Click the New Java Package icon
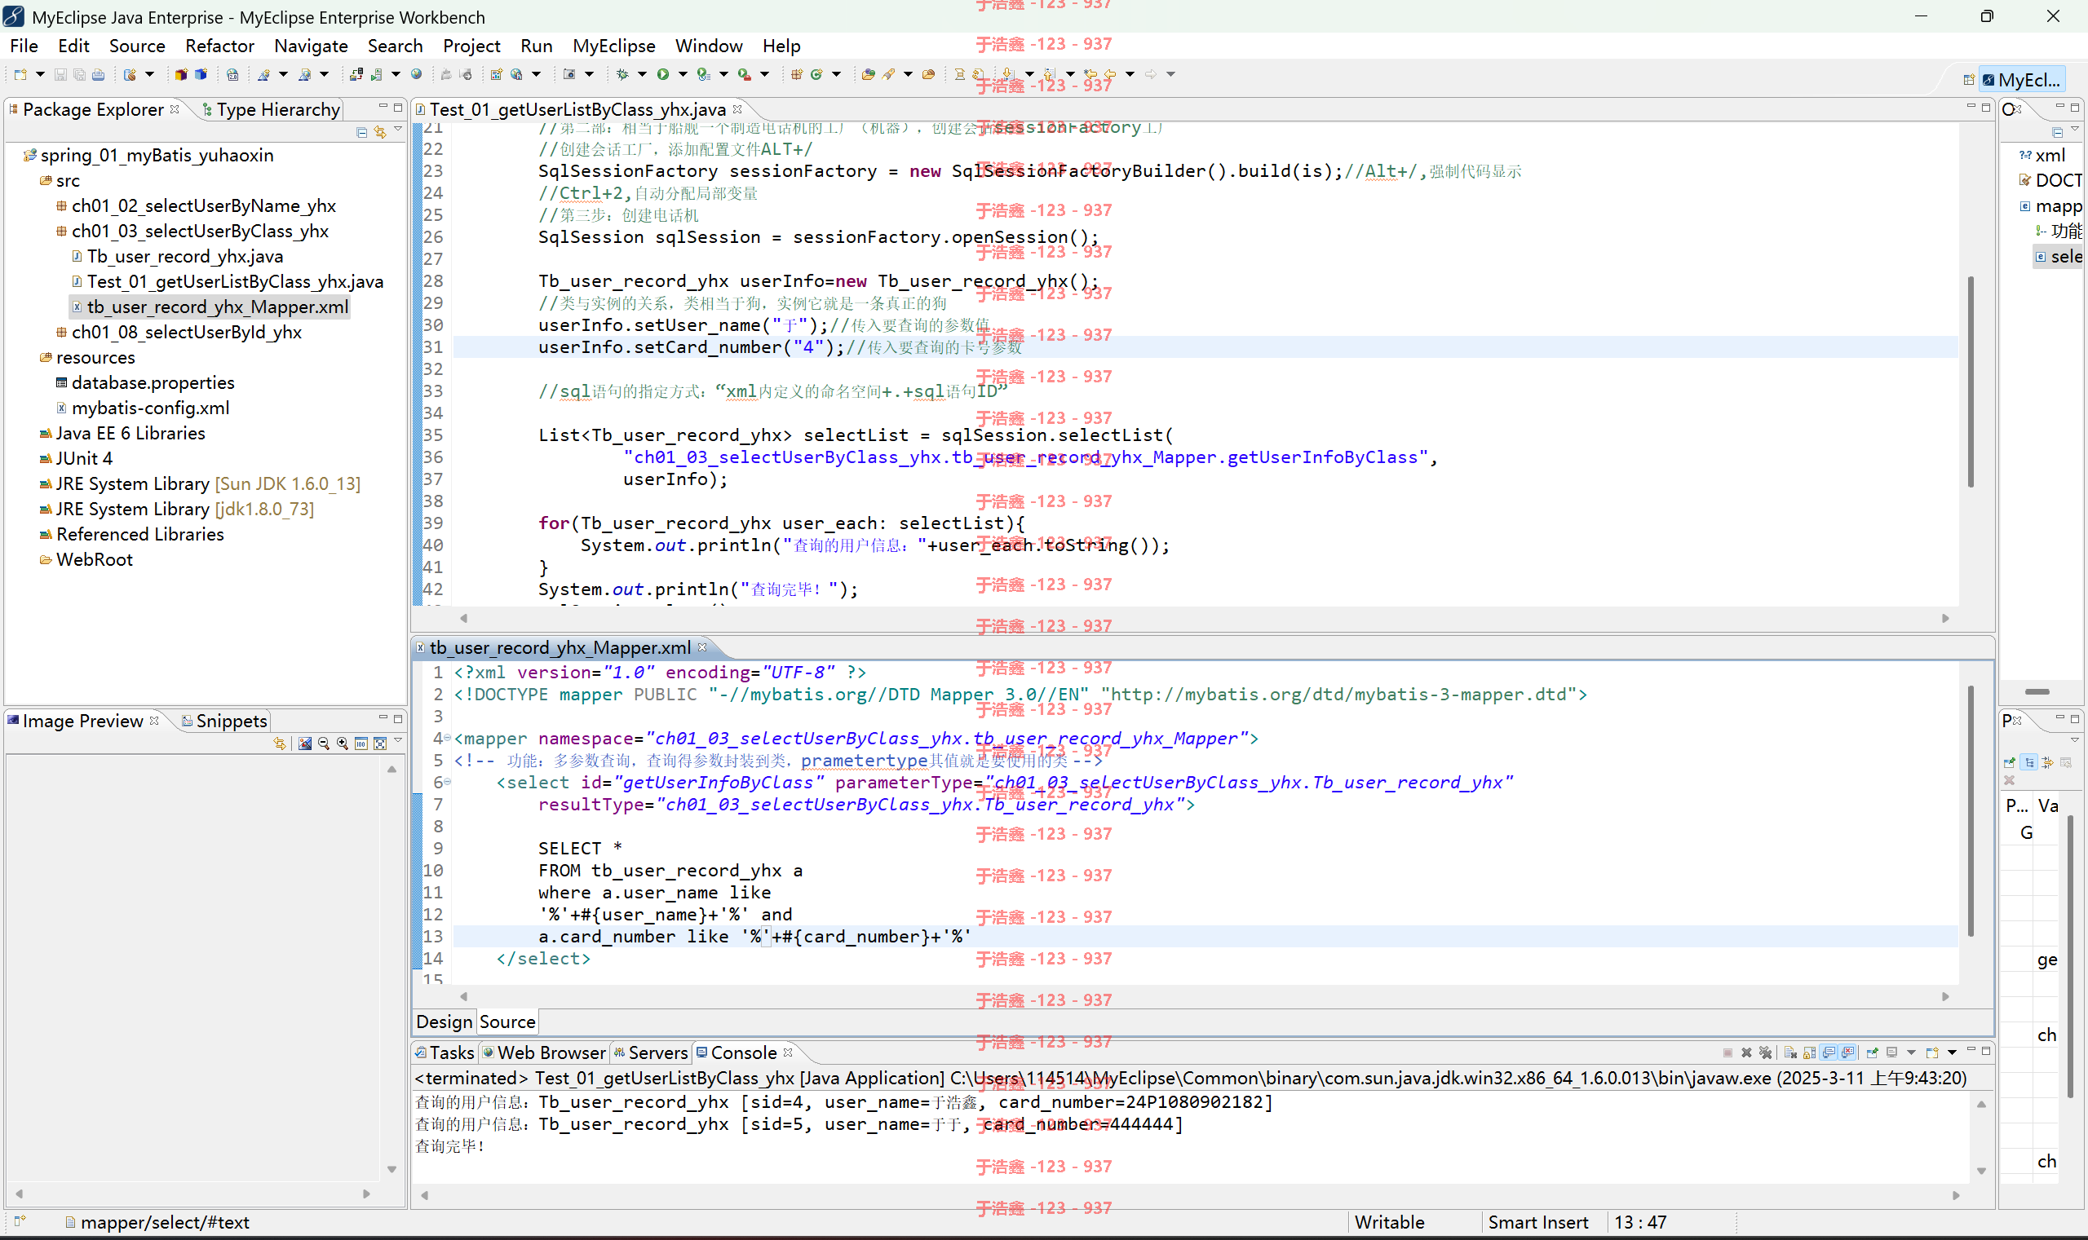Viewport: 2088px width, 1240px height. [x=796, y=74]
